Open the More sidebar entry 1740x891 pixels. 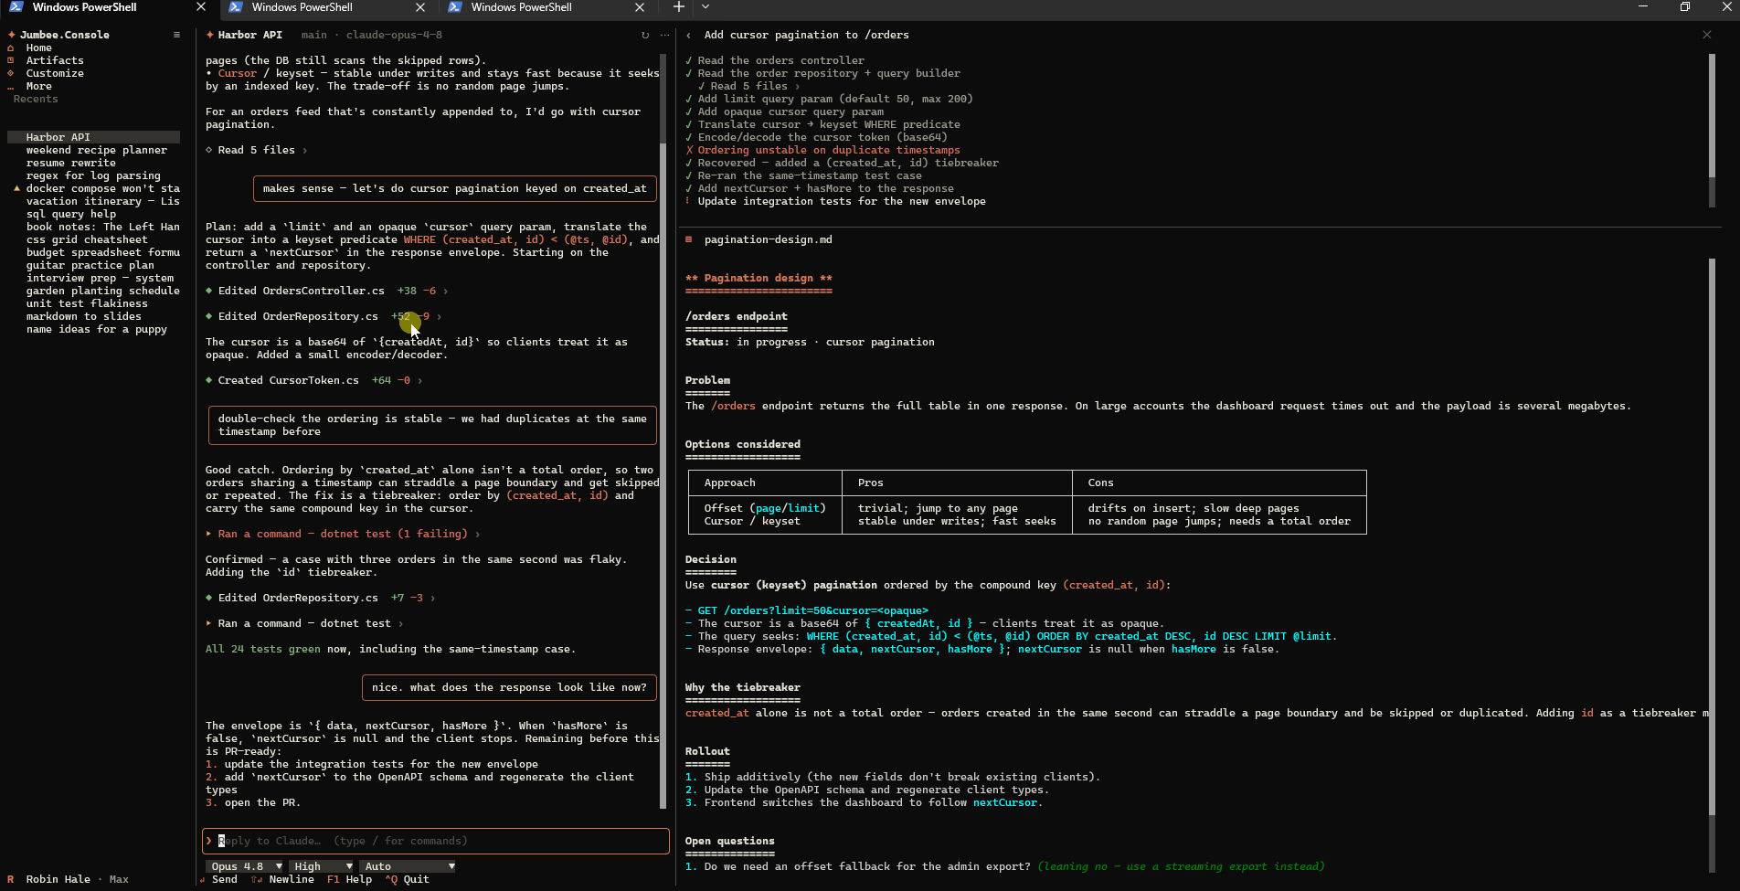pos(38,86)
